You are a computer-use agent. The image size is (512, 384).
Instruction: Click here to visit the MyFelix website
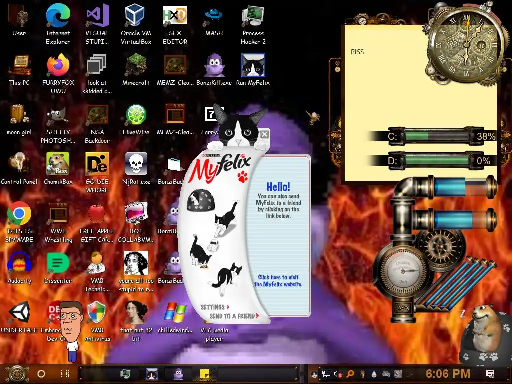tap(278, 281)
